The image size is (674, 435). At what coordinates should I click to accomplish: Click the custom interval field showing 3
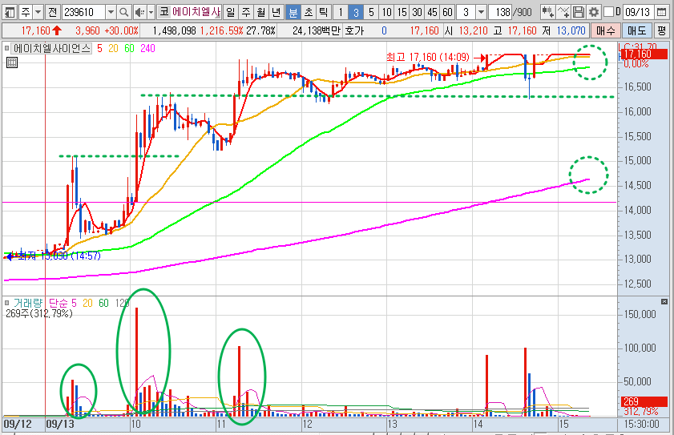point(466,12)
